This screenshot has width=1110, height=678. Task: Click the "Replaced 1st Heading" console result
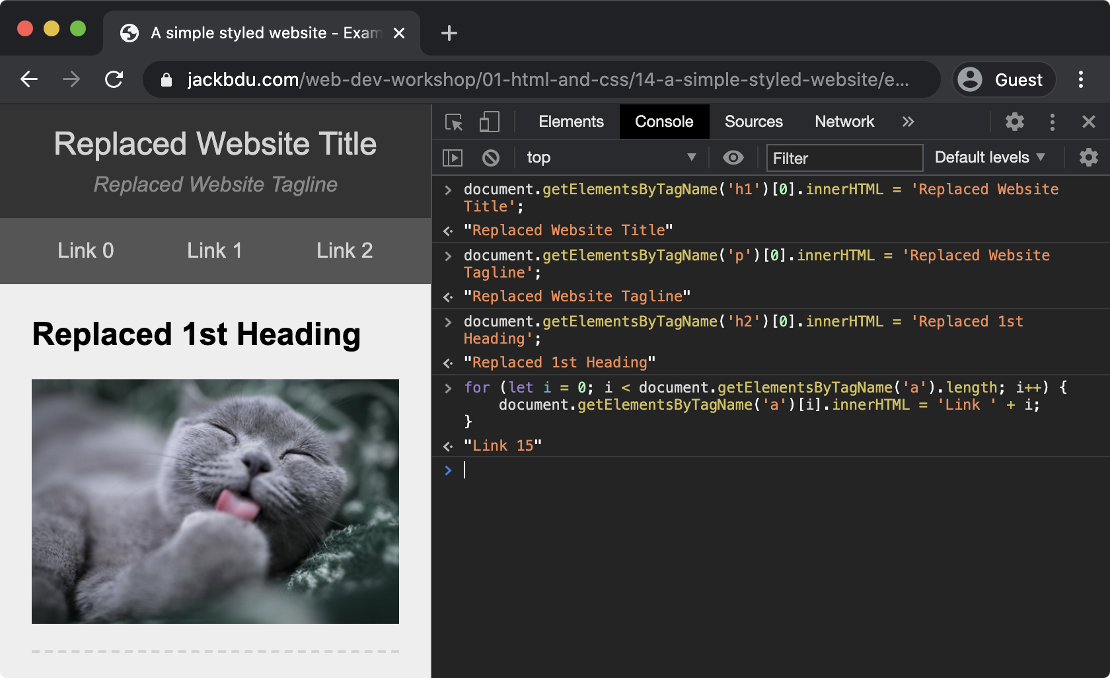[560, 363]
